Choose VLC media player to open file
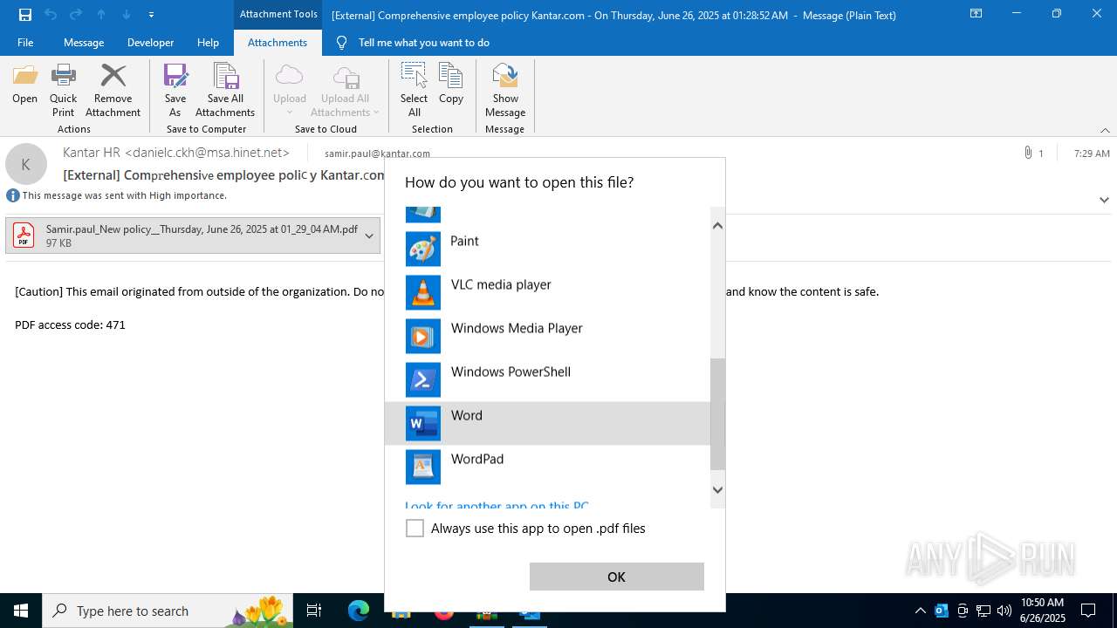This screenshot has width=1117, height=628. [547, 292]
